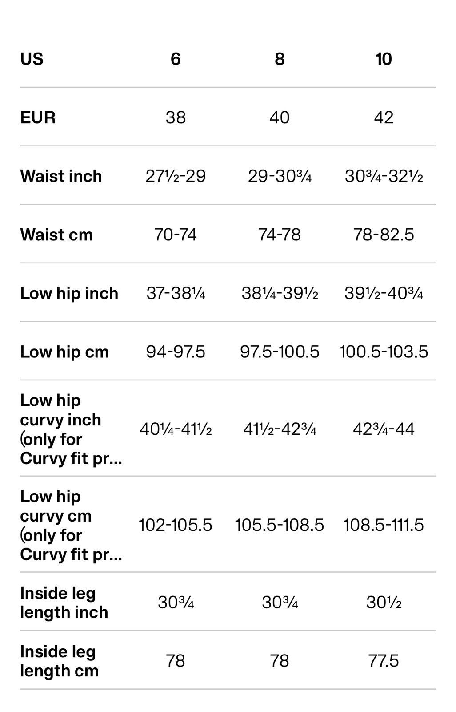
Task: Select the 102-105.5 curvy cm value
Action: tap(176, 526)
